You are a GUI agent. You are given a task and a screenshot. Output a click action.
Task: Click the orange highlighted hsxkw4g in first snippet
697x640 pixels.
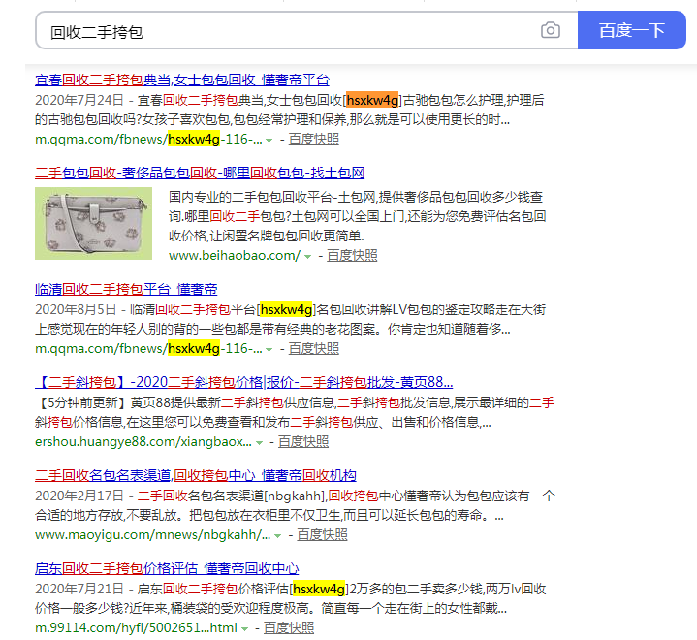(372, 100)
